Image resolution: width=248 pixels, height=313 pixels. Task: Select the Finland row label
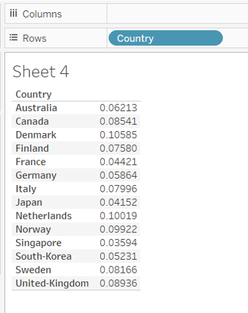click(32, 148)
